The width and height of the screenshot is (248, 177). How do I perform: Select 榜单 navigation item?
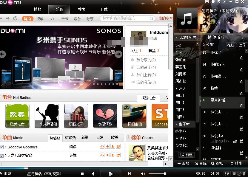click(x=40, y=19)
